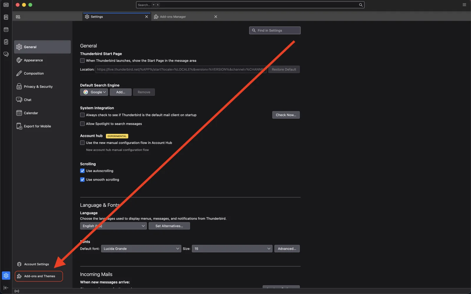Disable Use smooth scrolling checkbox
The image size is (471, 294).
tap(82, 180)
